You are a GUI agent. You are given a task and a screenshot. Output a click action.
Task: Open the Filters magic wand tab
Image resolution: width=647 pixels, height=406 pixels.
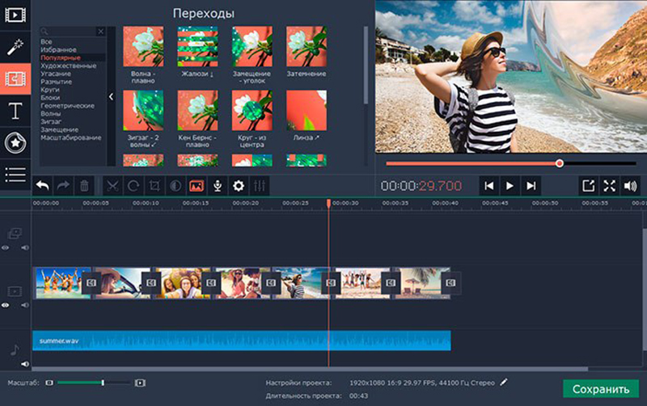click(x=15, y=47)
